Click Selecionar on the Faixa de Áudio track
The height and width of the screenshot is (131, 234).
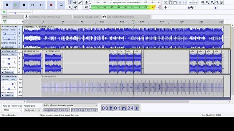coord(9,95)
